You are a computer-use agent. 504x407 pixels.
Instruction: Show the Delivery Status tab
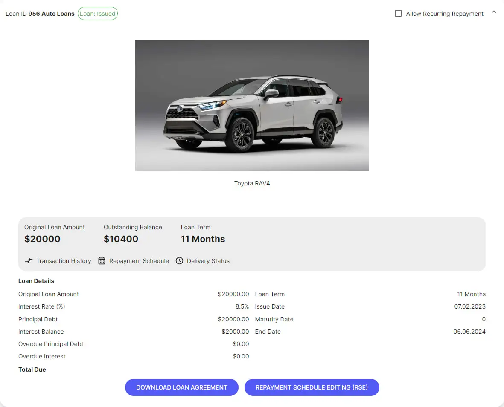click(x=208, y=261)
